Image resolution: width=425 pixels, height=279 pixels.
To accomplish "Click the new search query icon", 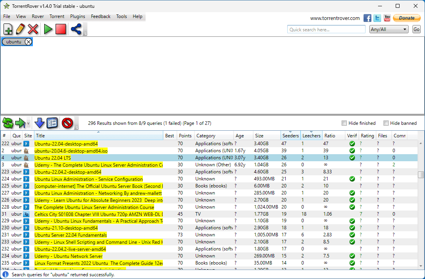I will coord(8,29).
